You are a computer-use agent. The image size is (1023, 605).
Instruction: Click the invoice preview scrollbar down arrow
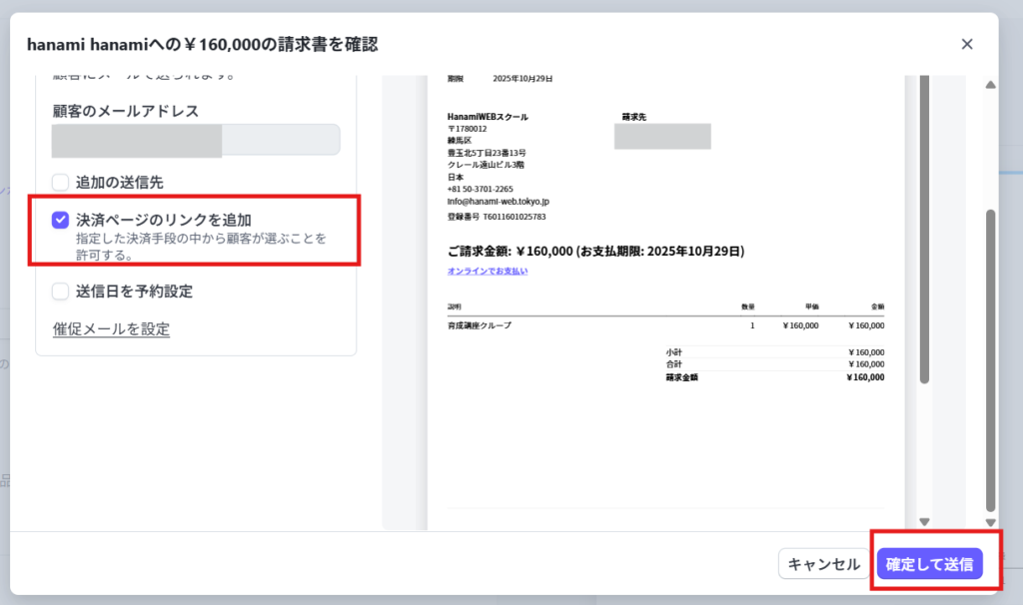point(924,521)
